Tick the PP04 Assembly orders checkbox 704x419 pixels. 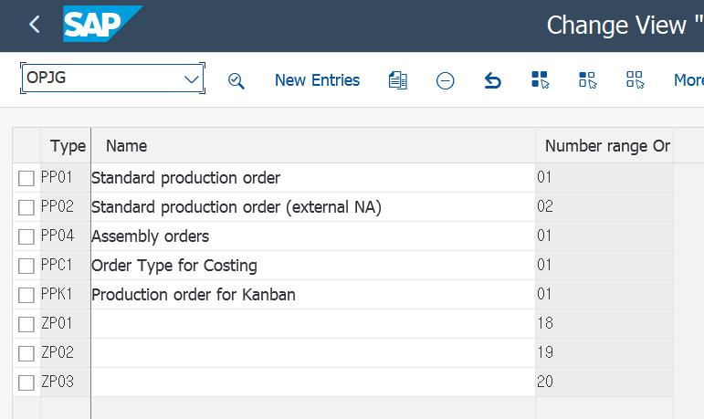click(x=26, y=236)
